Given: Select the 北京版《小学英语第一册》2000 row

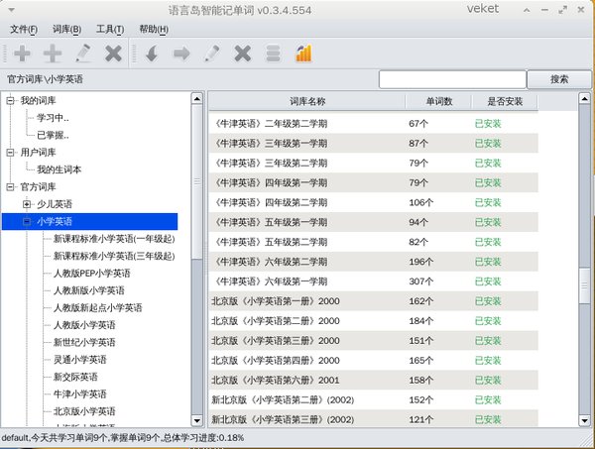Looking at the screenshot, I should coord(373,301).
